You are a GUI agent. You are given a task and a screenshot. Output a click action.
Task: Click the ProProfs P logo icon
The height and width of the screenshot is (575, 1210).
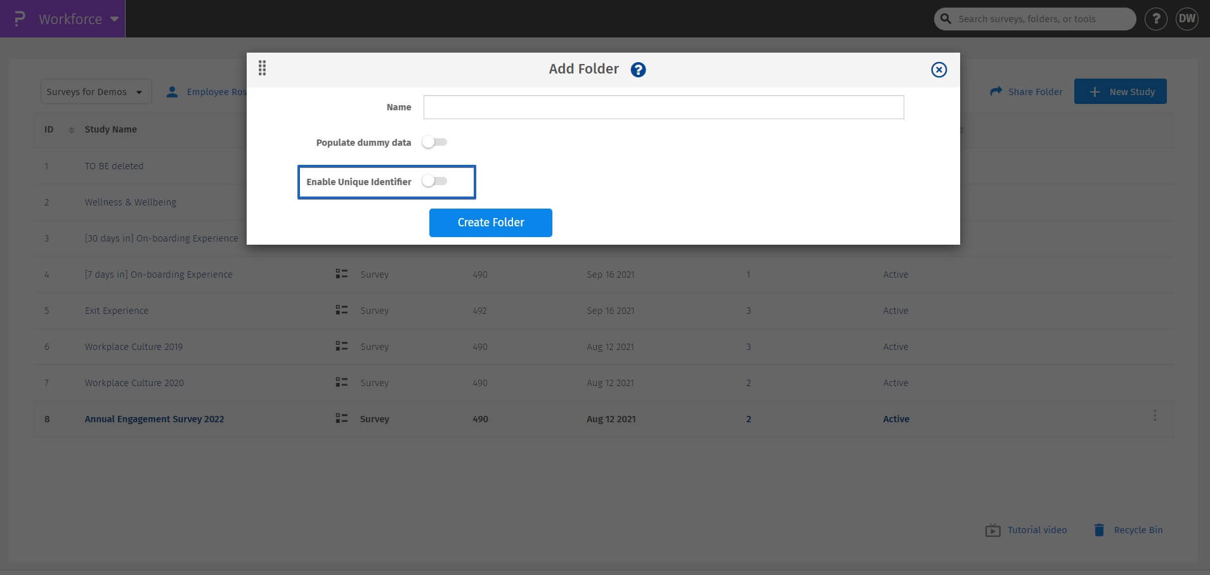tap(20, 19)
